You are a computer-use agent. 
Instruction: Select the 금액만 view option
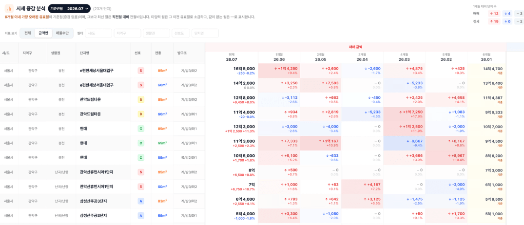(43, 33)
